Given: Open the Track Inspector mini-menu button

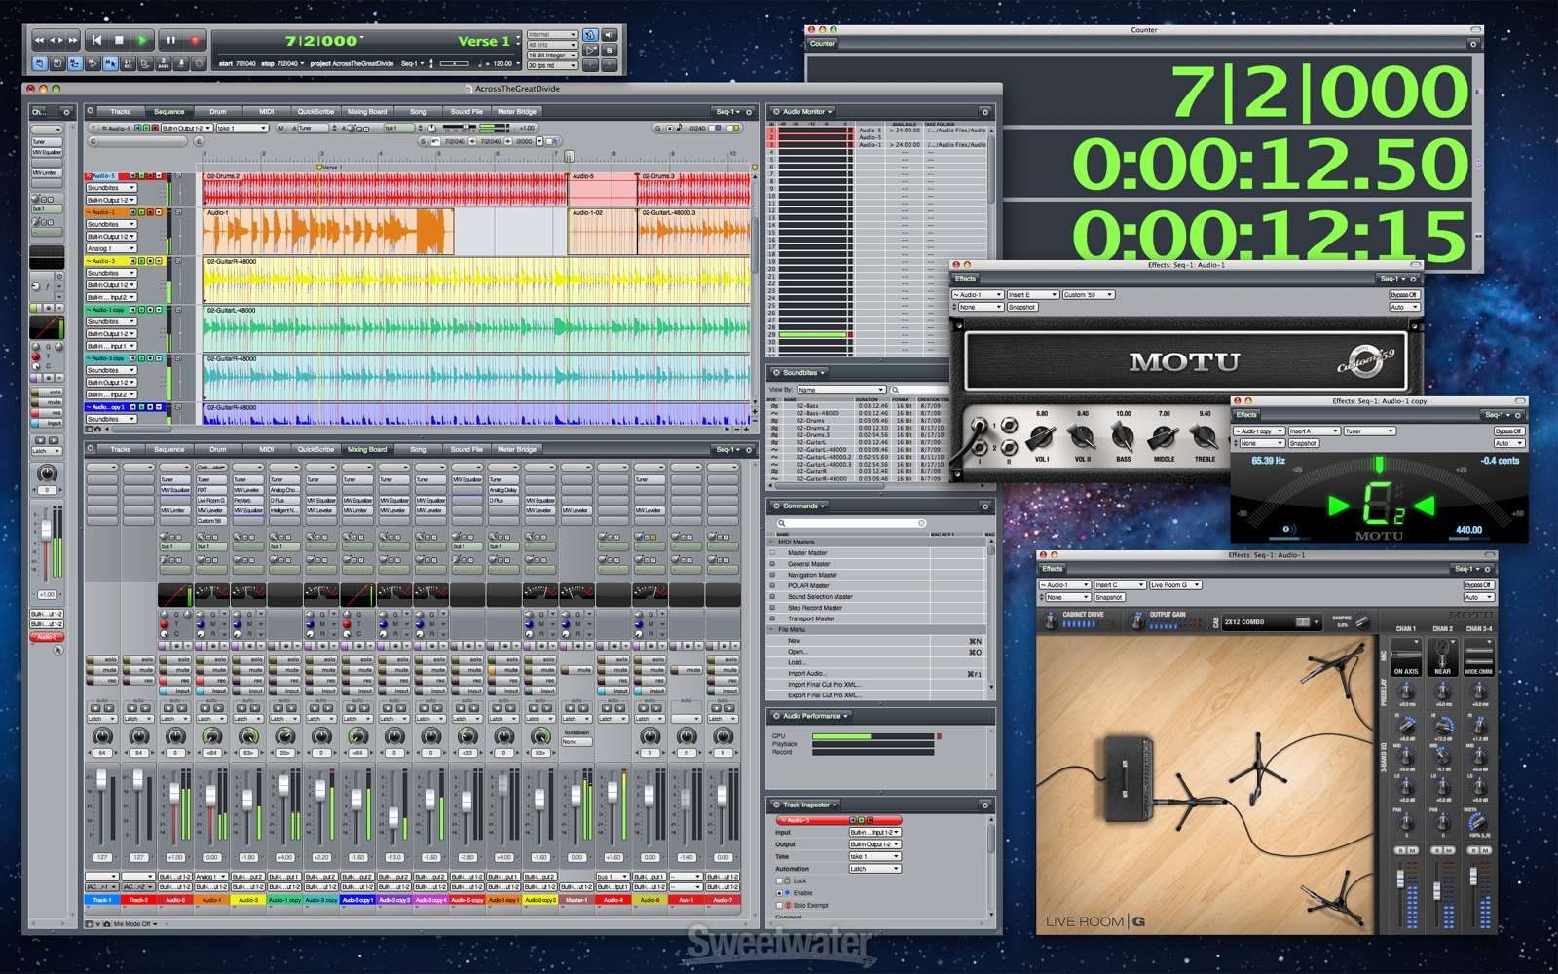Looking at the screenshot, I should point(985,805).
